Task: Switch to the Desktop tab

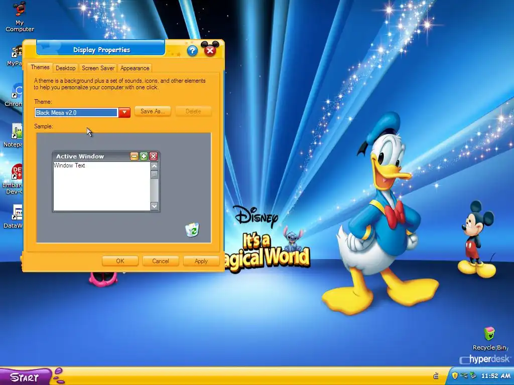Action: (66, 68)
